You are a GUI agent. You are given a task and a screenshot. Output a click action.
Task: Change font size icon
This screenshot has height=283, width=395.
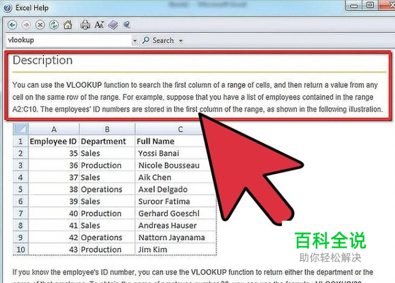coord(99,25)
